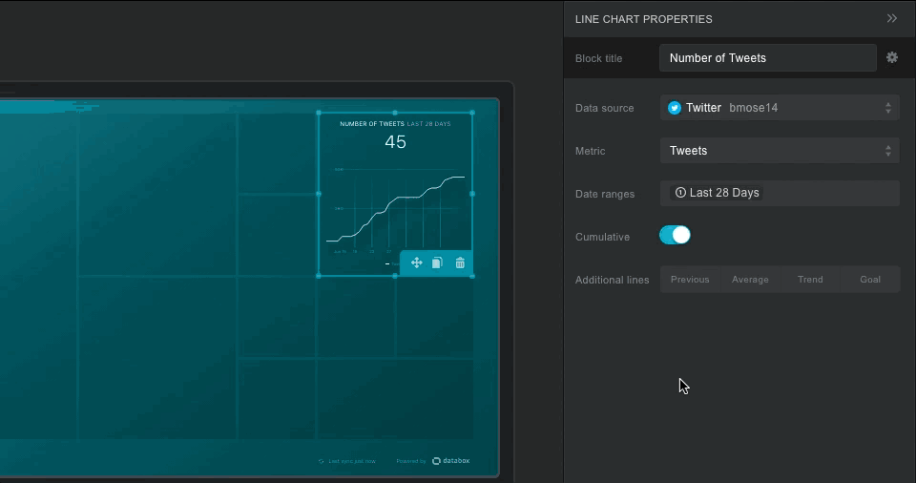916x483 pixels.
Task: Duplicate the Number of Tweets block
Action: tap(437, 263)
